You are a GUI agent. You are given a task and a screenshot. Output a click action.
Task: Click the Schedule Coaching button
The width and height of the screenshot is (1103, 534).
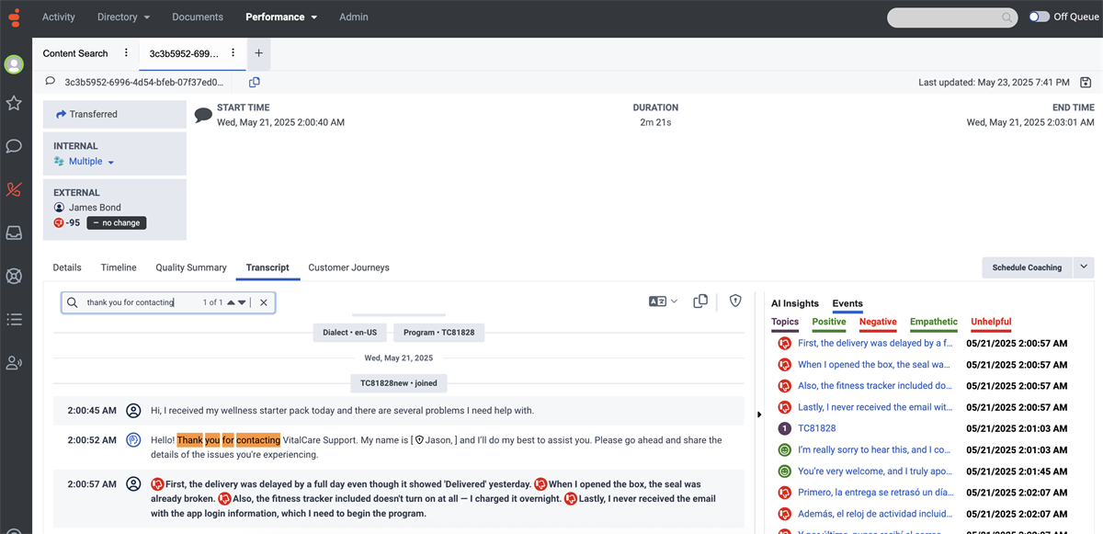click(x=1027, y=267)
